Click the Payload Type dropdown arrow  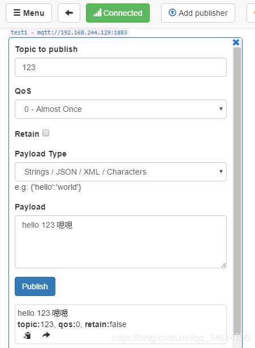(x=221, y=172)
